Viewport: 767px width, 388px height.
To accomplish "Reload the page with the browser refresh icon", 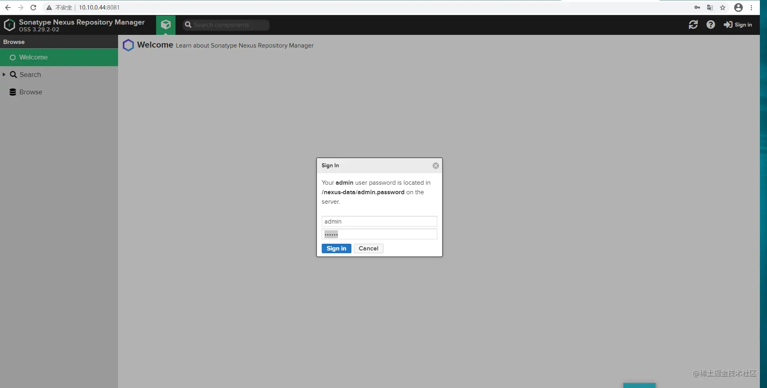I will tap(33, 8).
